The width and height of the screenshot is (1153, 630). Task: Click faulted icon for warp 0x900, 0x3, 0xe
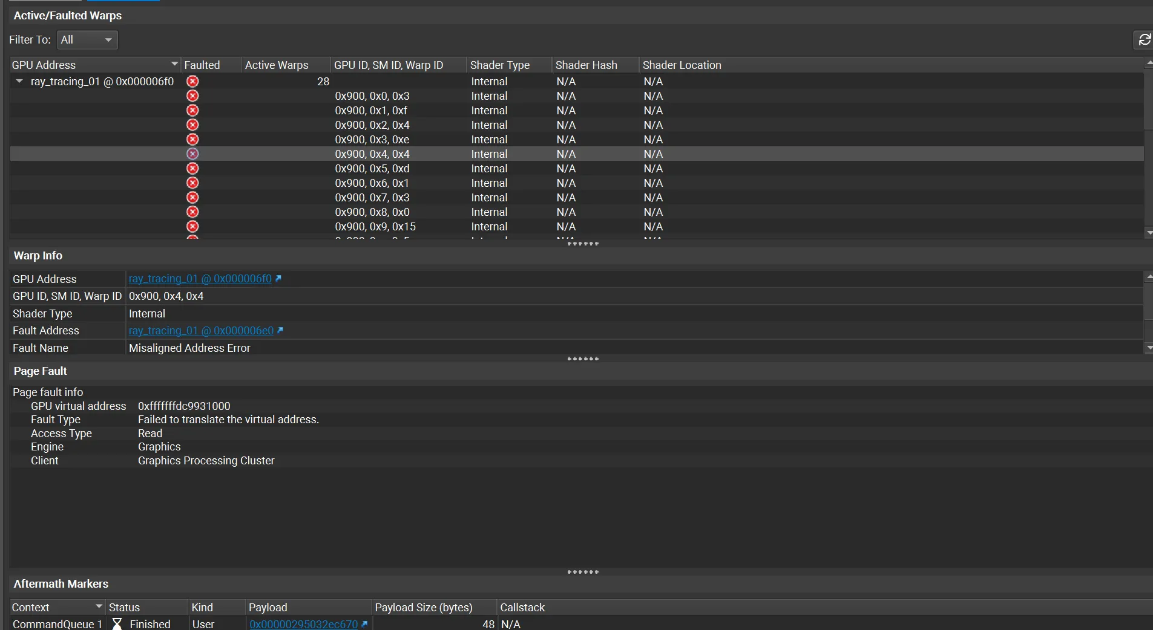(x=192, y=139)
